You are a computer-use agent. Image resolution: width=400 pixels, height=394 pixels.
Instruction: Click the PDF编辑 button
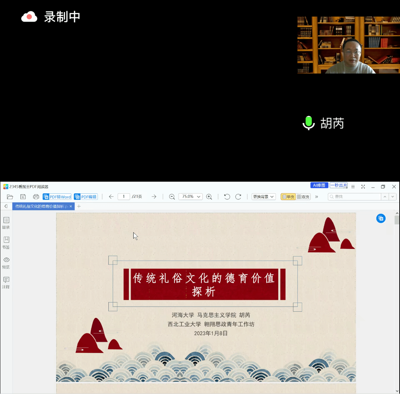[86, 197]
